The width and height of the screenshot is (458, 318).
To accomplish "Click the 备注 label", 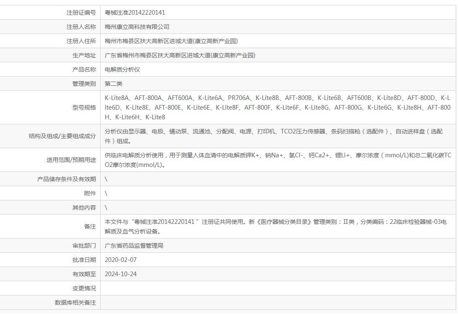I will coord(90,226).
